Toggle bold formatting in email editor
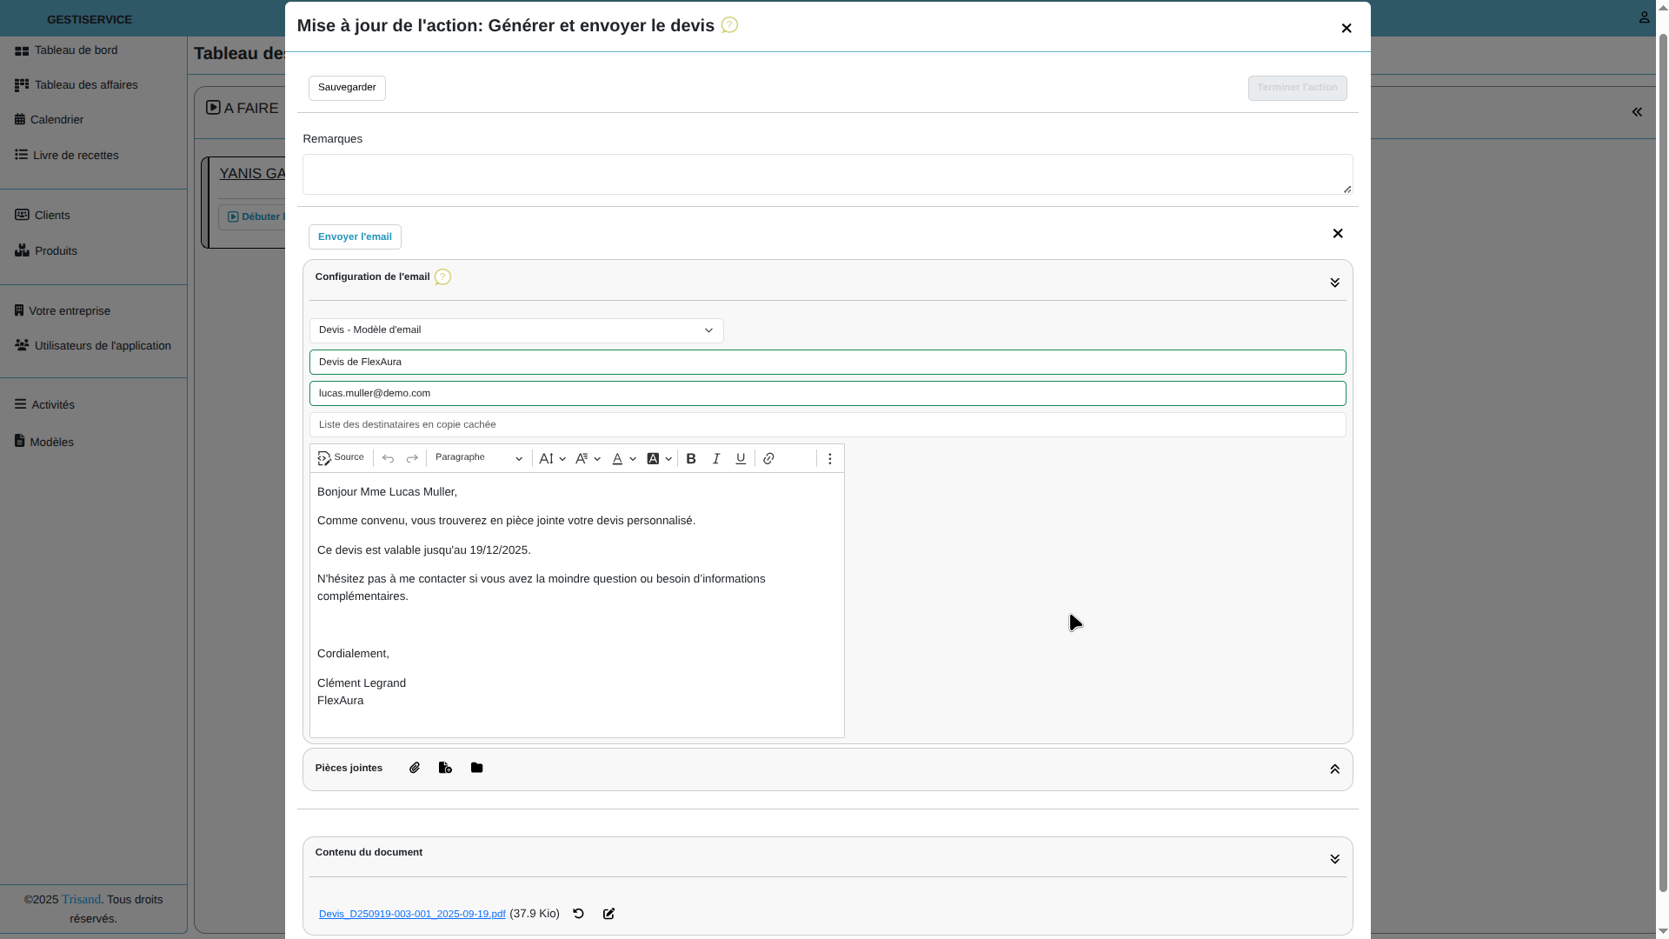Viewport: 1669px width, 939px height. coord(691,459)
